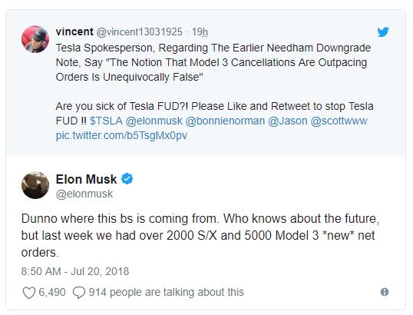Click Elon Musk's verified badge

point(127,179)
